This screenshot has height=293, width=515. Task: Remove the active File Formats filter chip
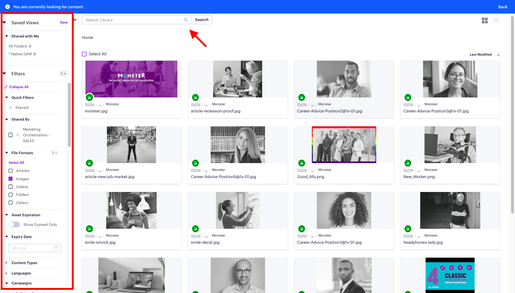(x=56, y=153)
